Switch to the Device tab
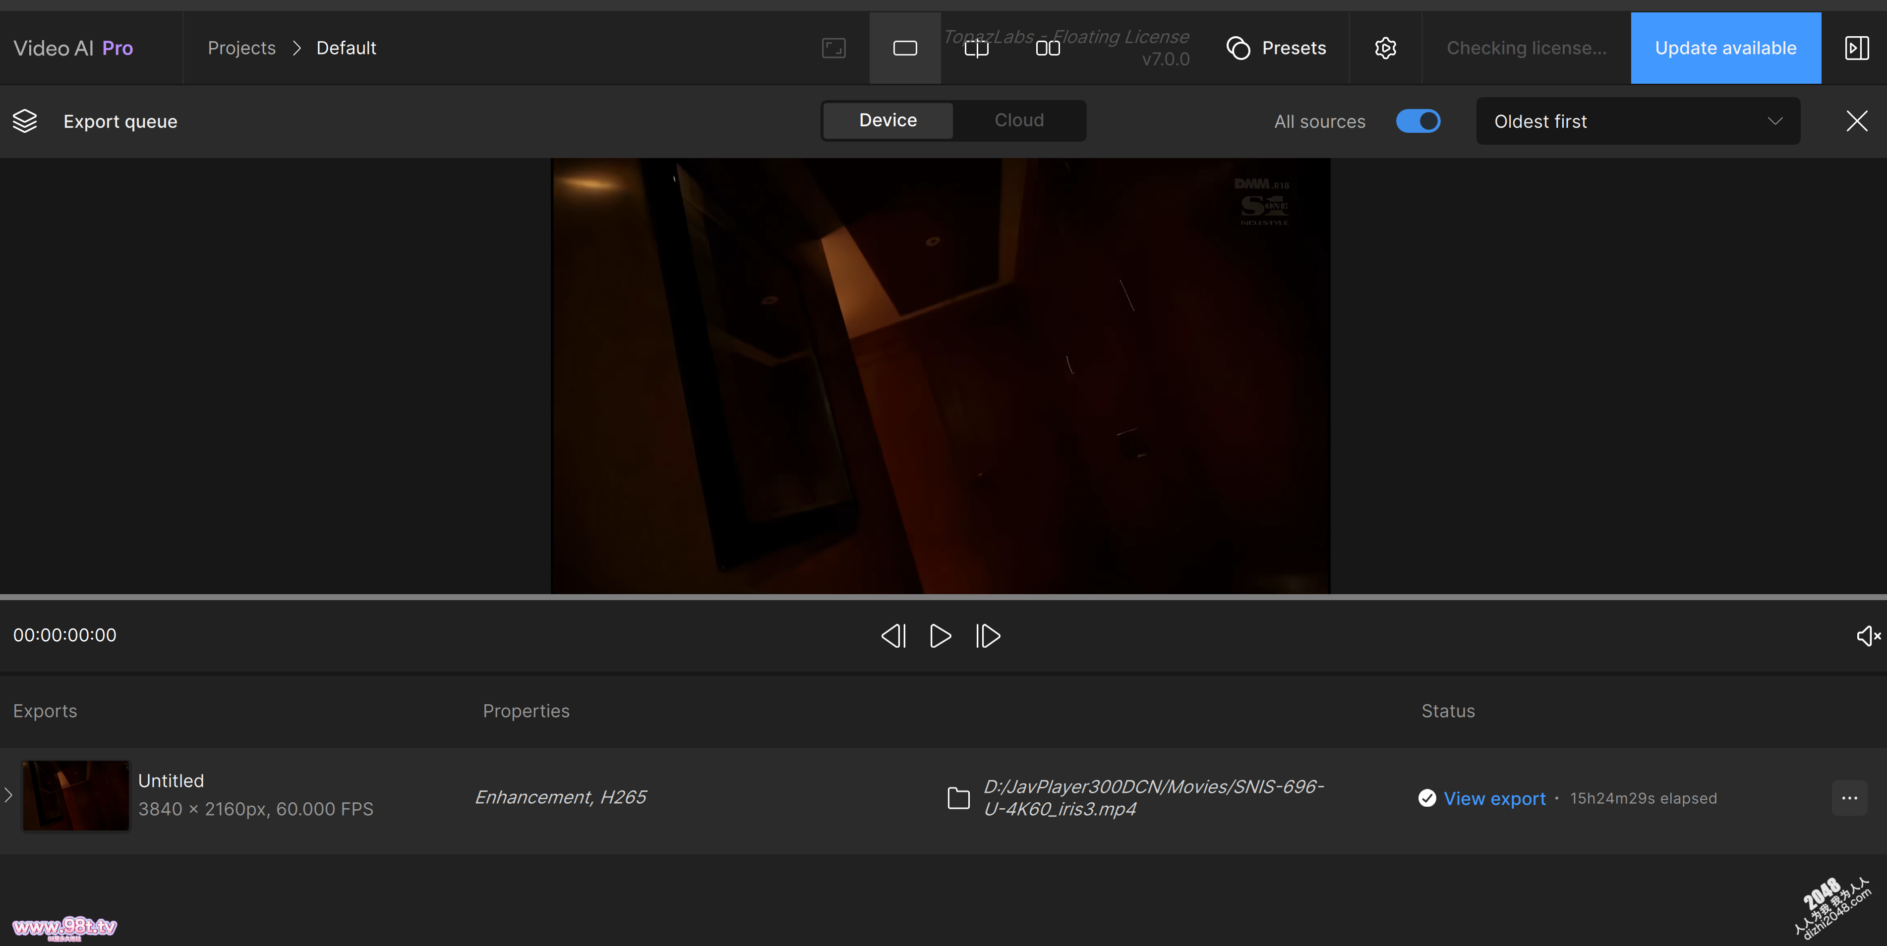The width and height of the screenshot is (1887, 946). [x=888, y=120]
